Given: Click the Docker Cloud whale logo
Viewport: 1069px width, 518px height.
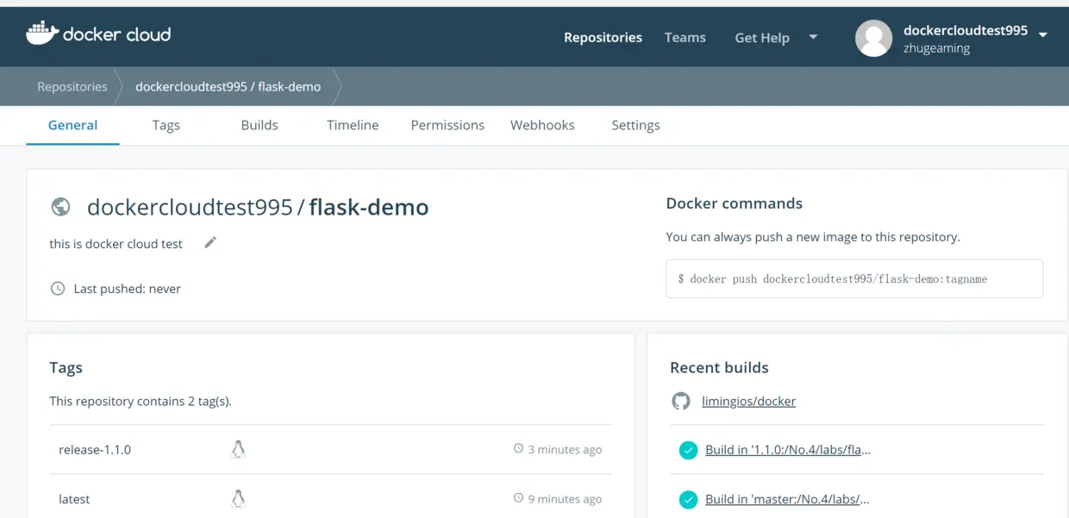Looking at the screenshot, I should pyautogui.click(x=41, y=34).
